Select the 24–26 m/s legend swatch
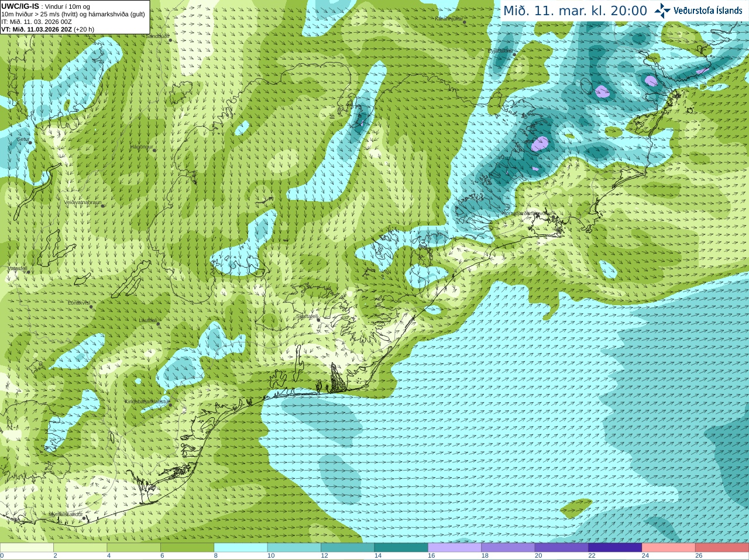This screenshot has width=749, height=560. click(x=669, y=548)
